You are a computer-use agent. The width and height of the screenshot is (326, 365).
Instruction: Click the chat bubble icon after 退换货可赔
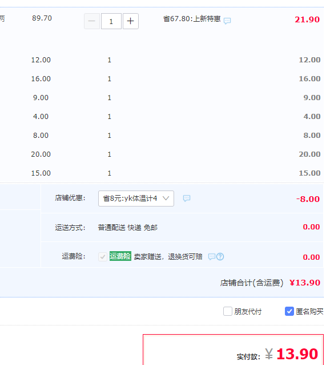tap(211, 257)
